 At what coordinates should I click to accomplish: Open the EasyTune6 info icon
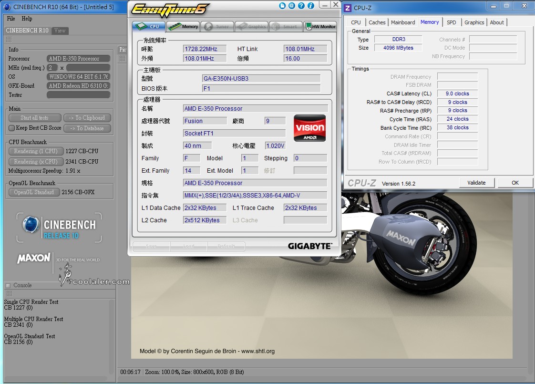coord(311,5)
